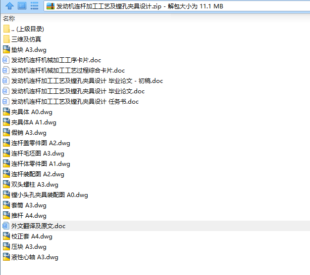Select file name 连杆装配图 A2.dwg

point(38,174)
